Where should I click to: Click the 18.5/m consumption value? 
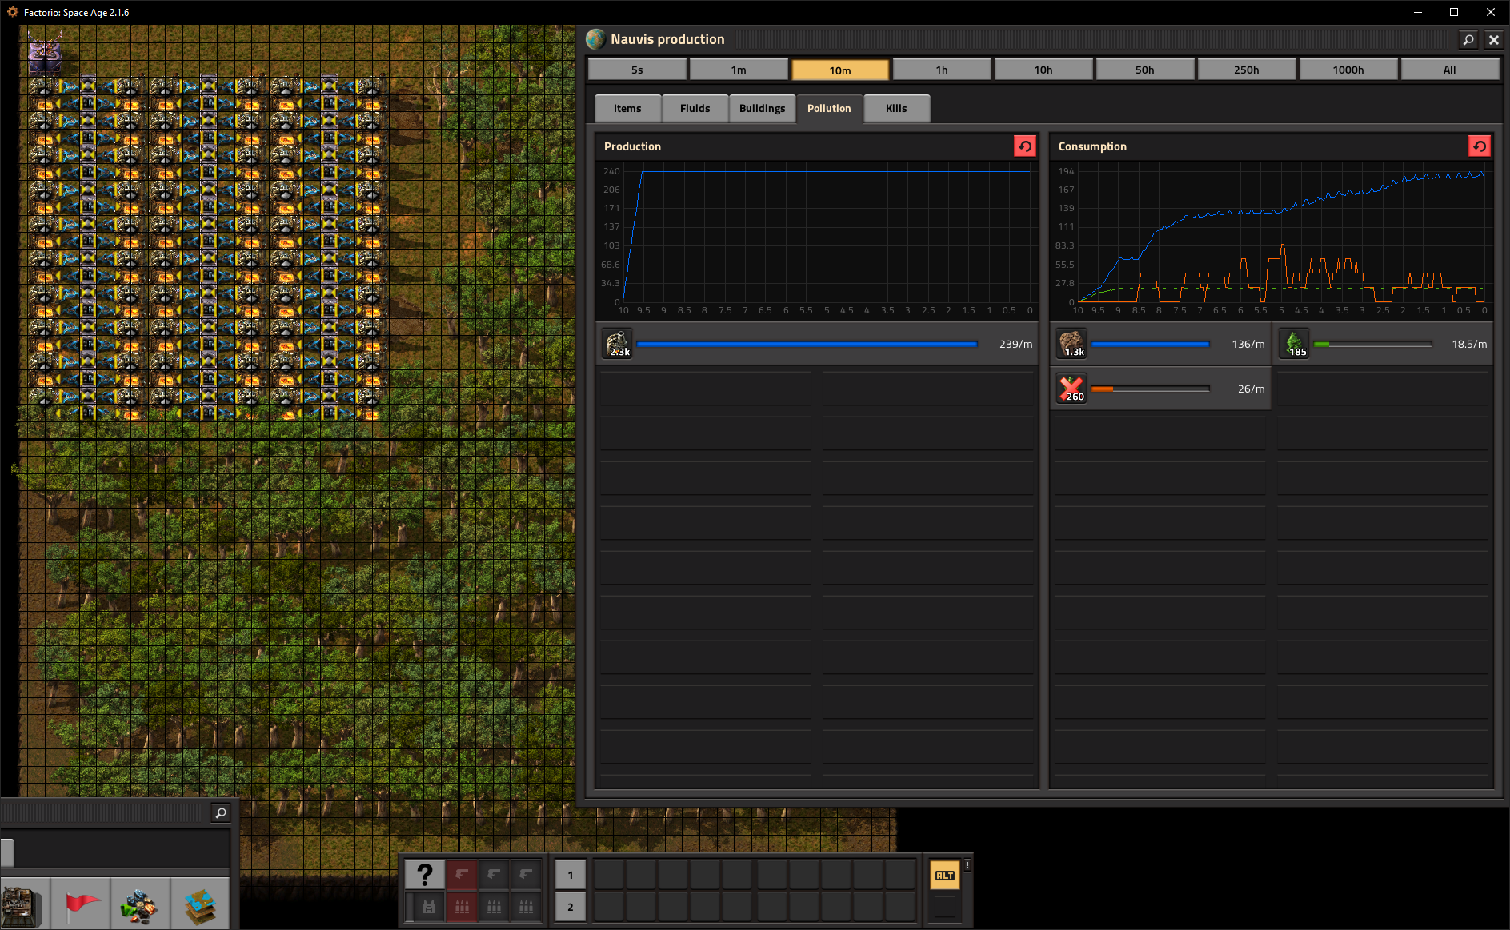1469,344
